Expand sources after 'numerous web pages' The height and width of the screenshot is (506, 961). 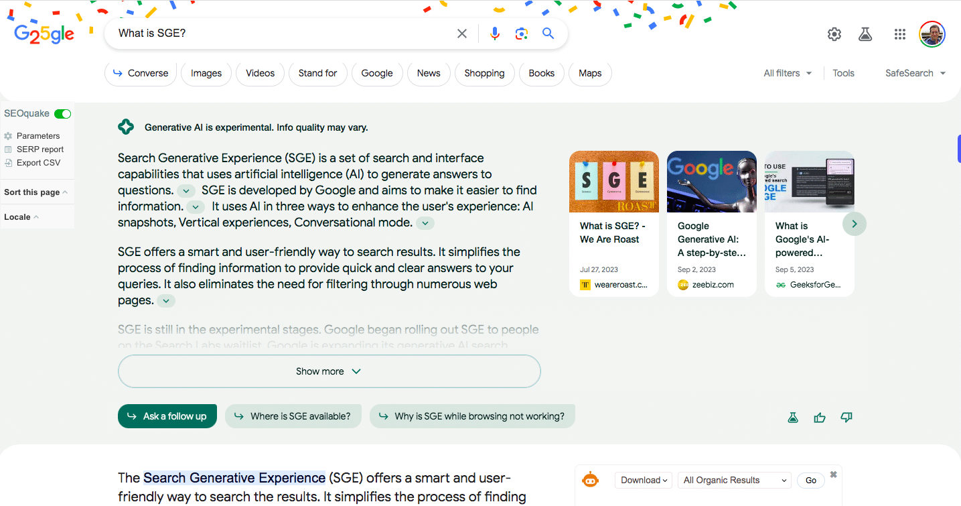click(x=166, y=301)
